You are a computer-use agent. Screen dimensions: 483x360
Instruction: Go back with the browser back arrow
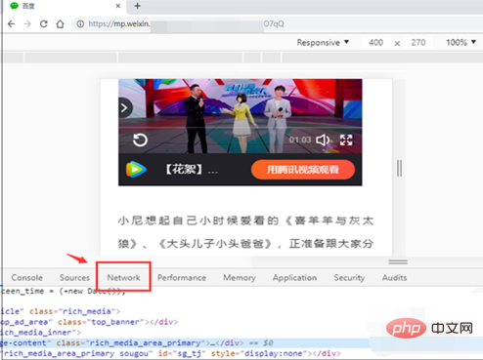tap(12, 24)
